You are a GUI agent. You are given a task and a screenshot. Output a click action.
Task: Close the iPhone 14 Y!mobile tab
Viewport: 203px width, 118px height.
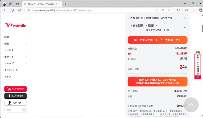tap(59, 4)
